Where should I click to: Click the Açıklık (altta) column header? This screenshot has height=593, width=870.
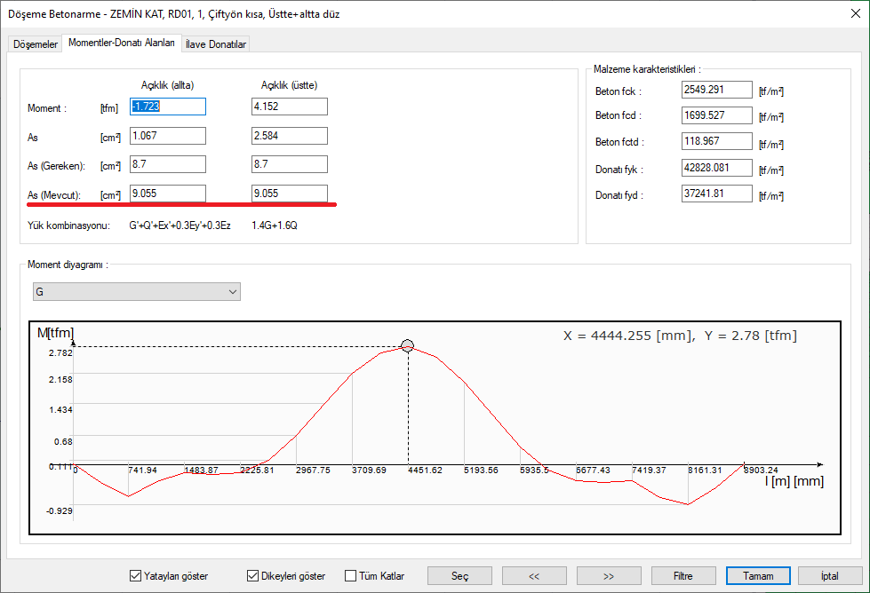(168, 85)
